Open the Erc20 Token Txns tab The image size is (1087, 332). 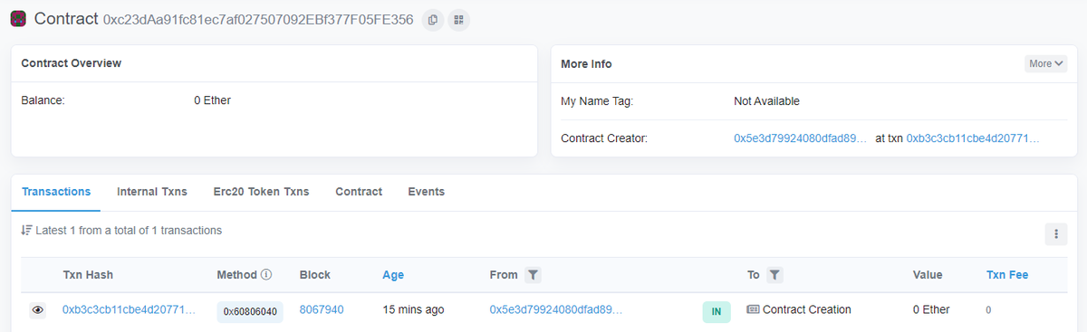click(x=261, y=192)
